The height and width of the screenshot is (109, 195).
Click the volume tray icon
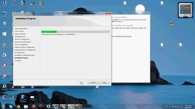179,107
